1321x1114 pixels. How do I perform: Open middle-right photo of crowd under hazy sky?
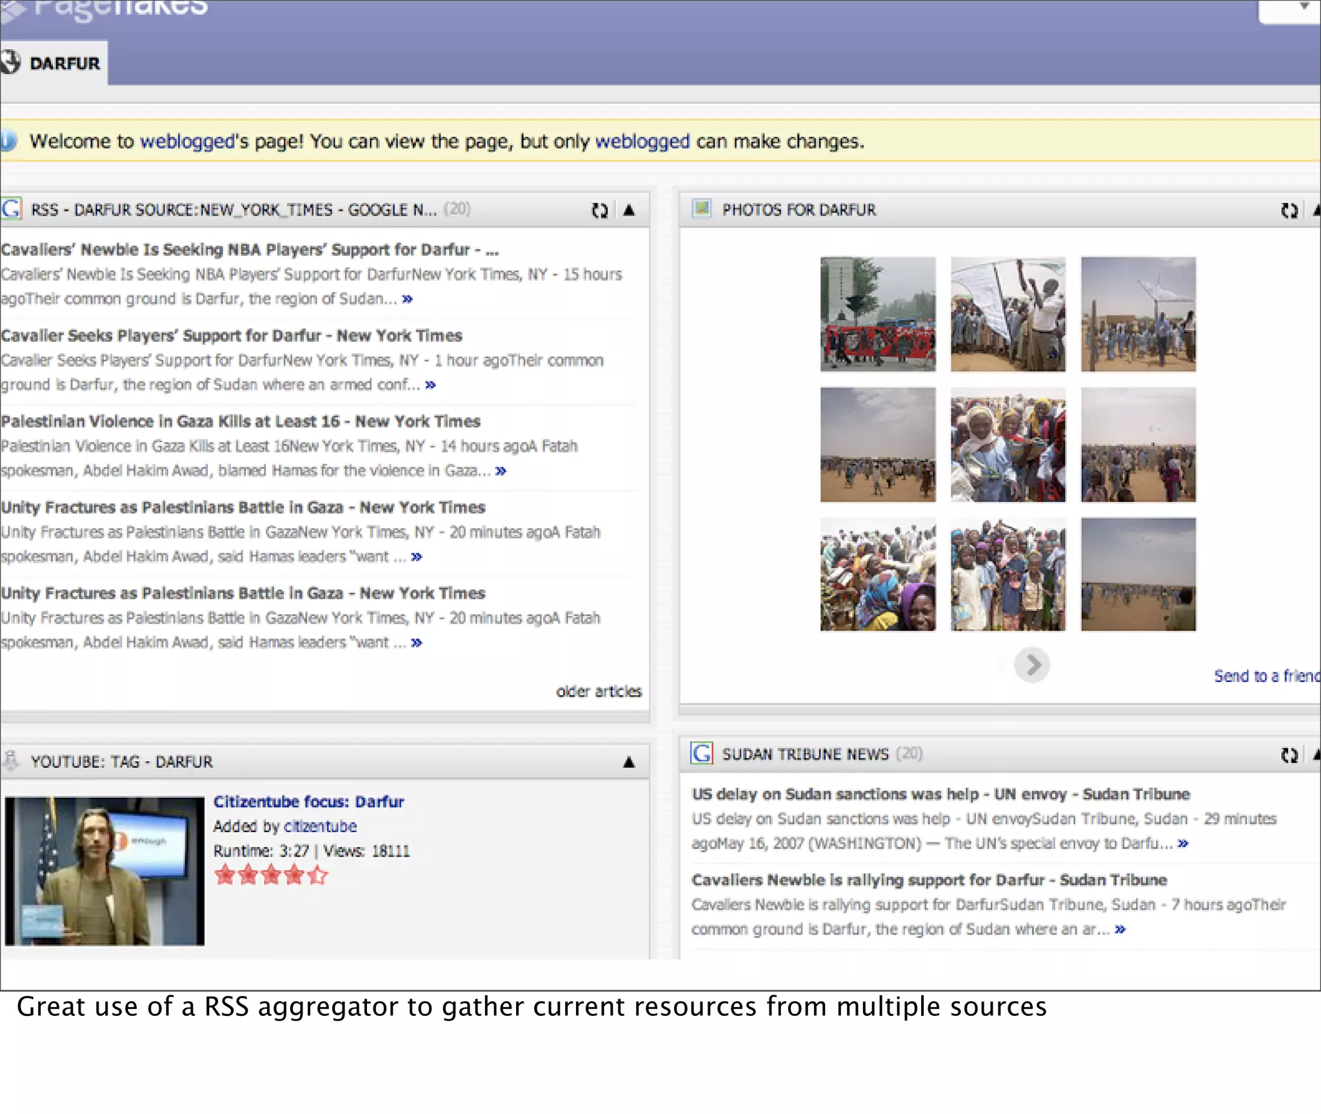[1138, 444]
